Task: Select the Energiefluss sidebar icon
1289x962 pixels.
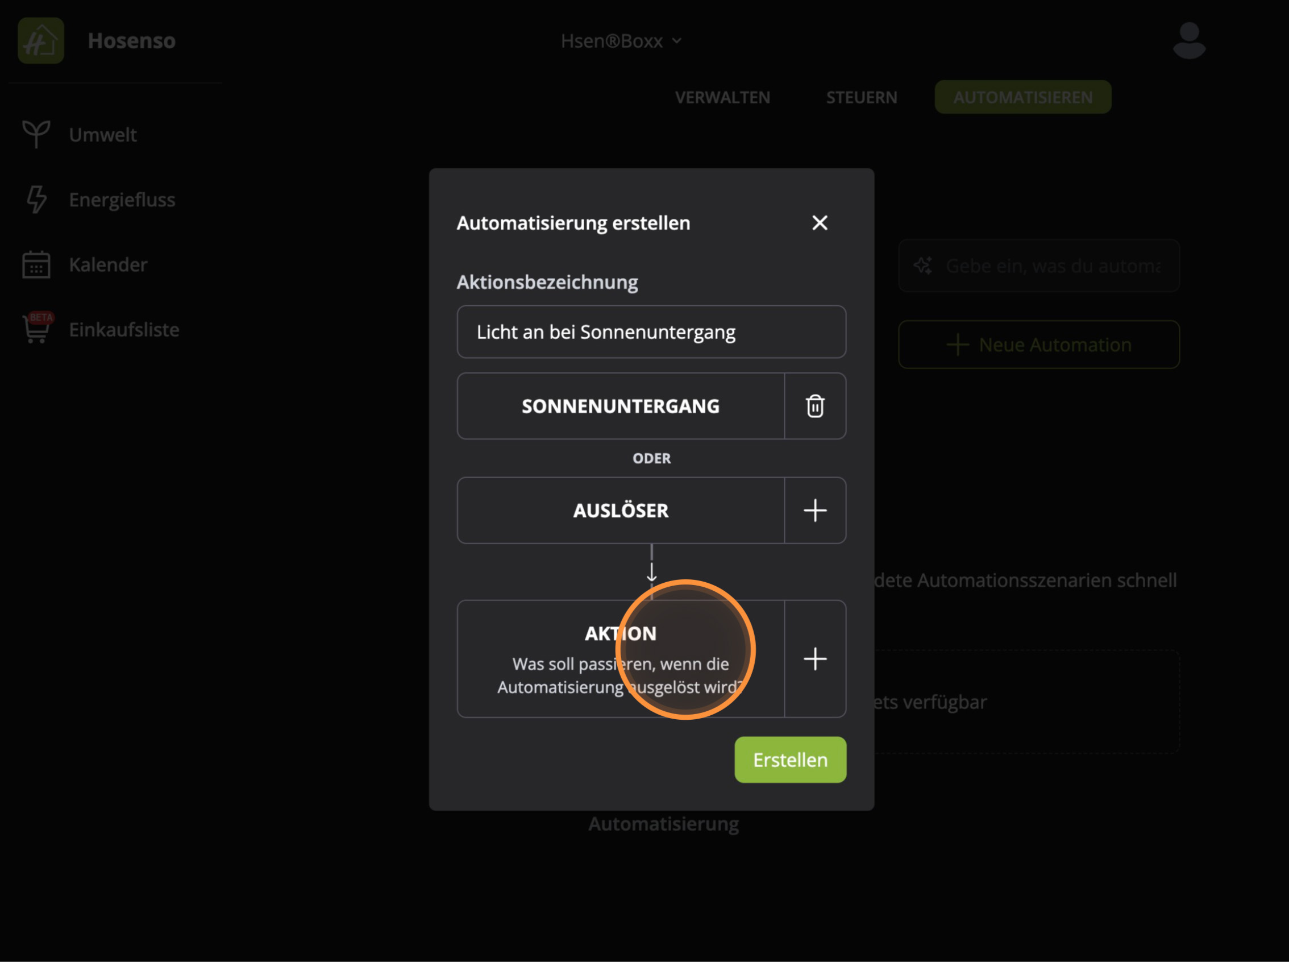Action: 36,199
